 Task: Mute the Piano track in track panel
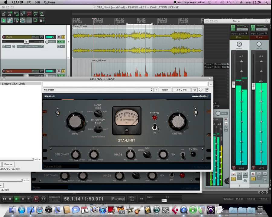click(59, 37)
